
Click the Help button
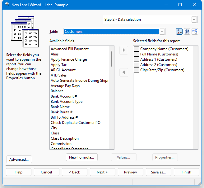tap(19, 172)
